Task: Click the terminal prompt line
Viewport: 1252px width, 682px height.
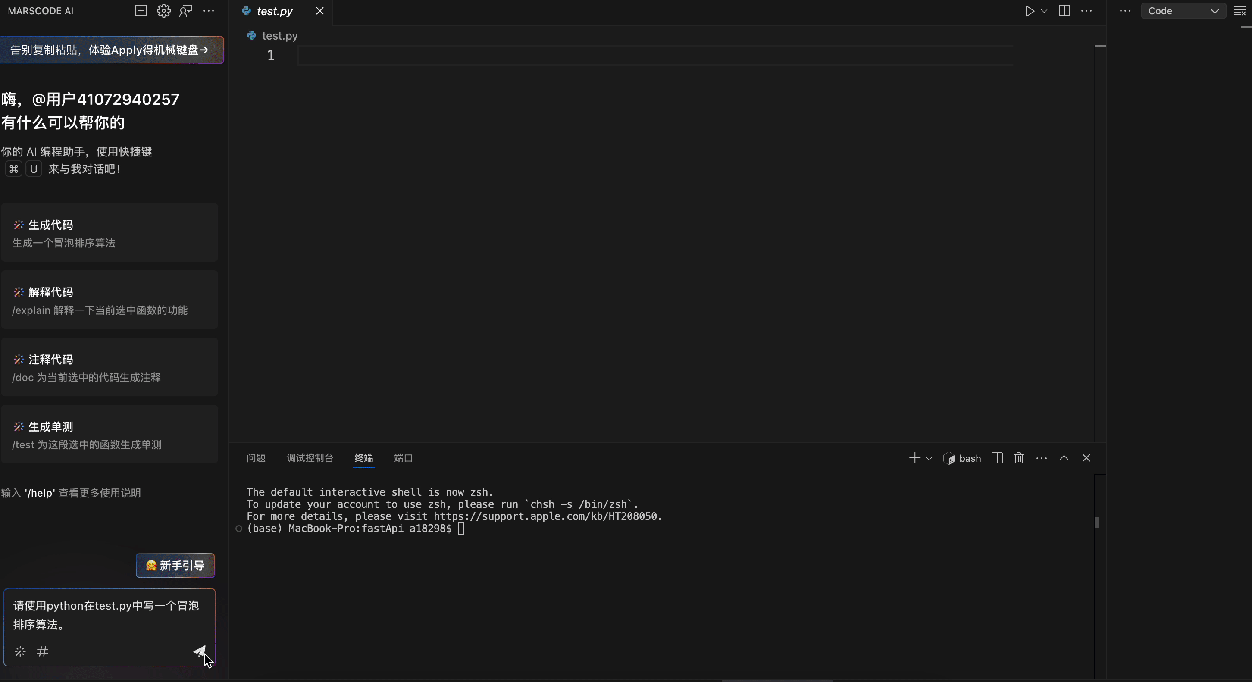Action: pyautogui.click(x=355, y=529)
